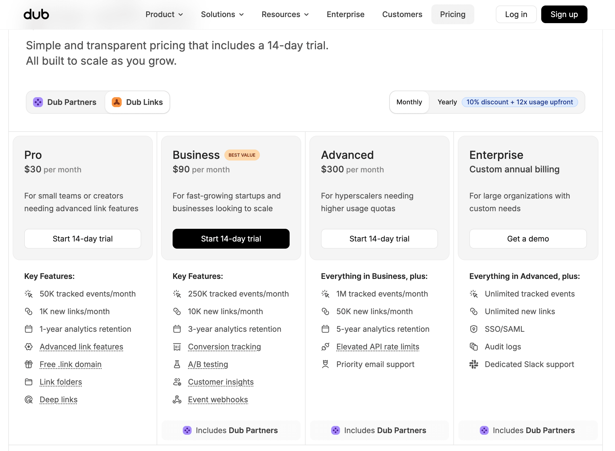Click the link icon beside 1K new links/month
The image size is (615, 451).
pos(29,311)
